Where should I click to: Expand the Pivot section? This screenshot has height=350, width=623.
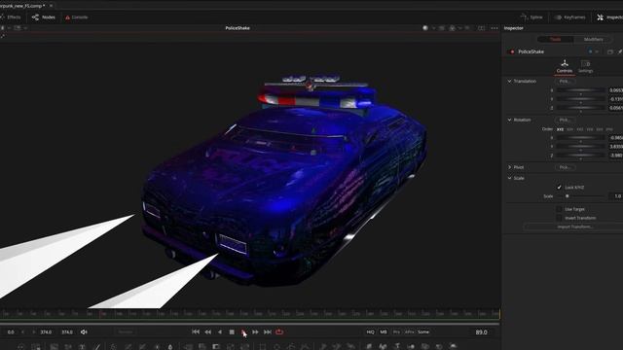click(510, 167)
